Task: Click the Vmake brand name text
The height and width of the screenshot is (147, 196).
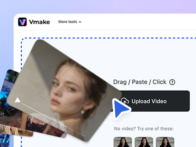Action: pyautogui.click(x=40, y=22)
